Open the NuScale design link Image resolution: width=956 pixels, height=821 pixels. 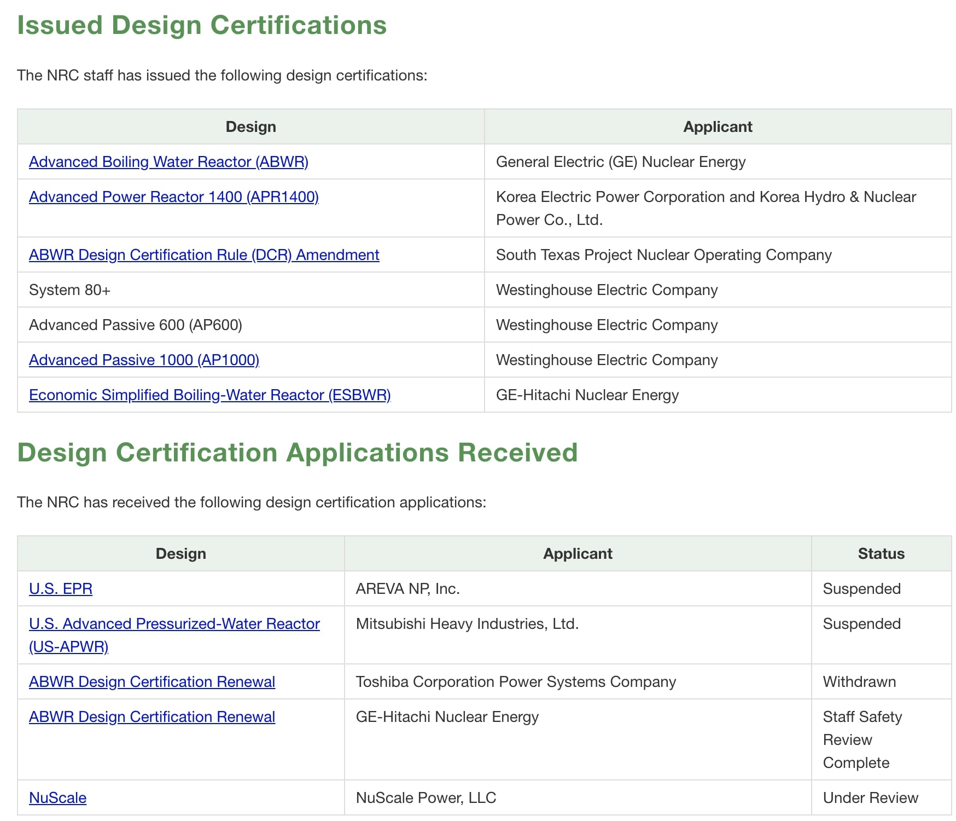click(x=57, y=797)
